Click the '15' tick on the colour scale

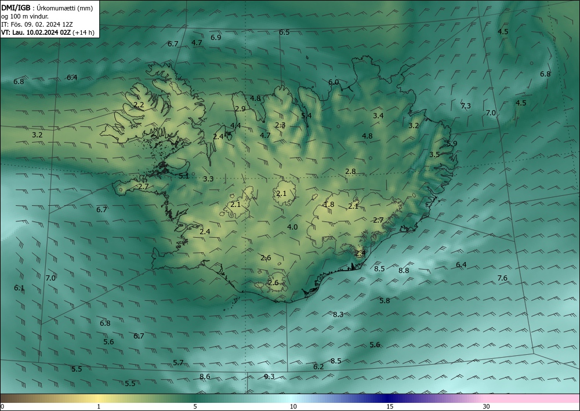click(x=390, y=406)
